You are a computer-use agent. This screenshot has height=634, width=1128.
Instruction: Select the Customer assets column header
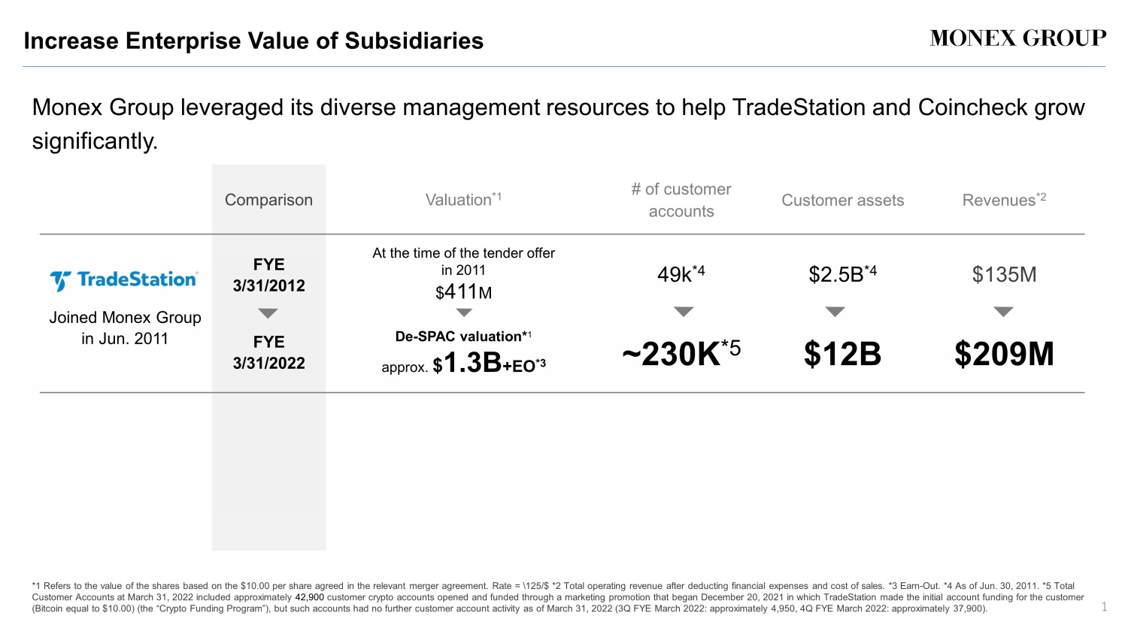[842, 201]
